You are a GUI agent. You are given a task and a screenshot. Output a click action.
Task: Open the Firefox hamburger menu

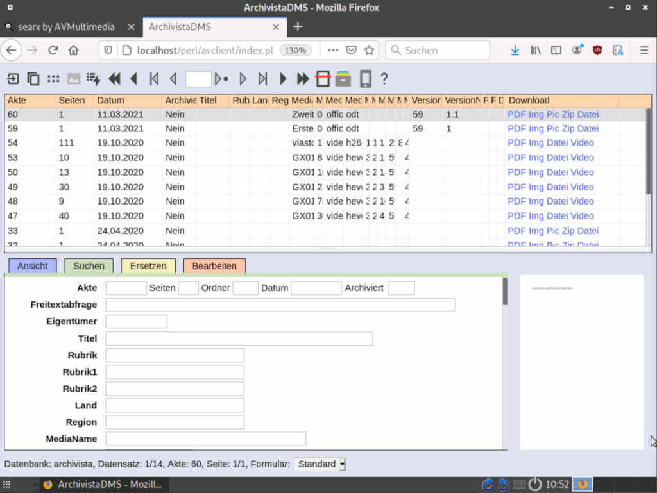point(644,51)
